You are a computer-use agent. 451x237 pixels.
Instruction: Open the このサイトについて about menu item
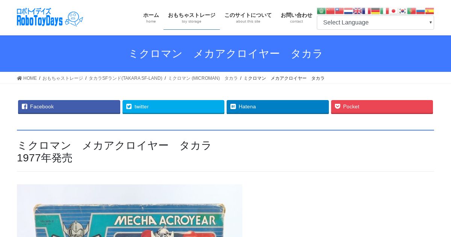tap(248, 18)
